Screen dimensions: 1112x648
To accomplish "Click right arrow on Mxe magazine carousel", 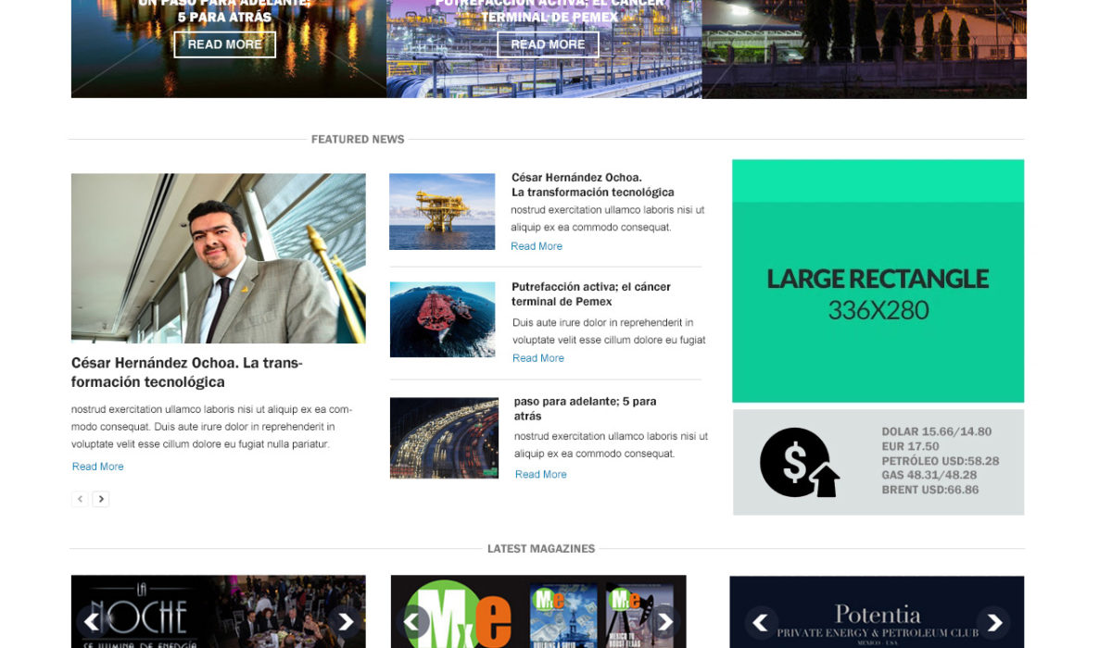I will pos(664,622).
